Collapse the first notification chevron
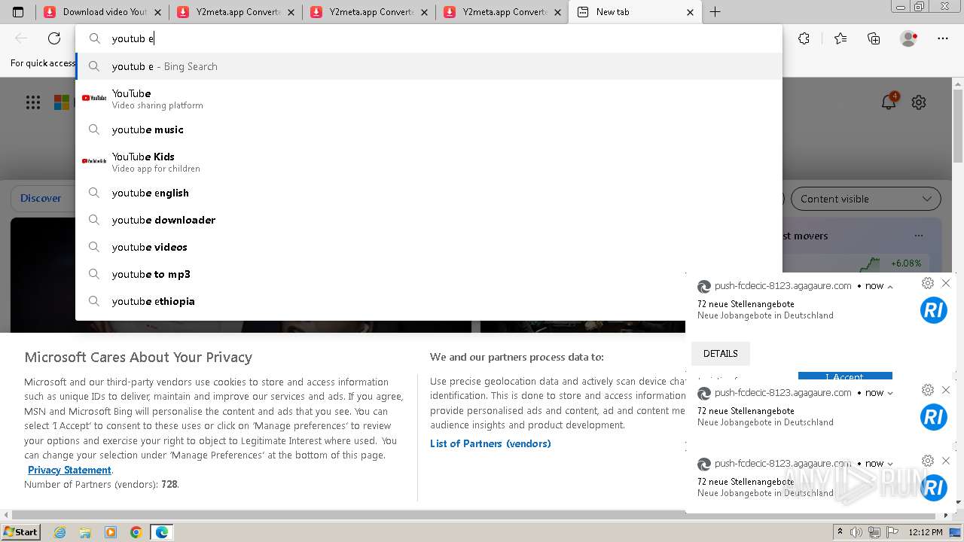Image resolution: width=964 pixels, height=542 pixels. 890,287
